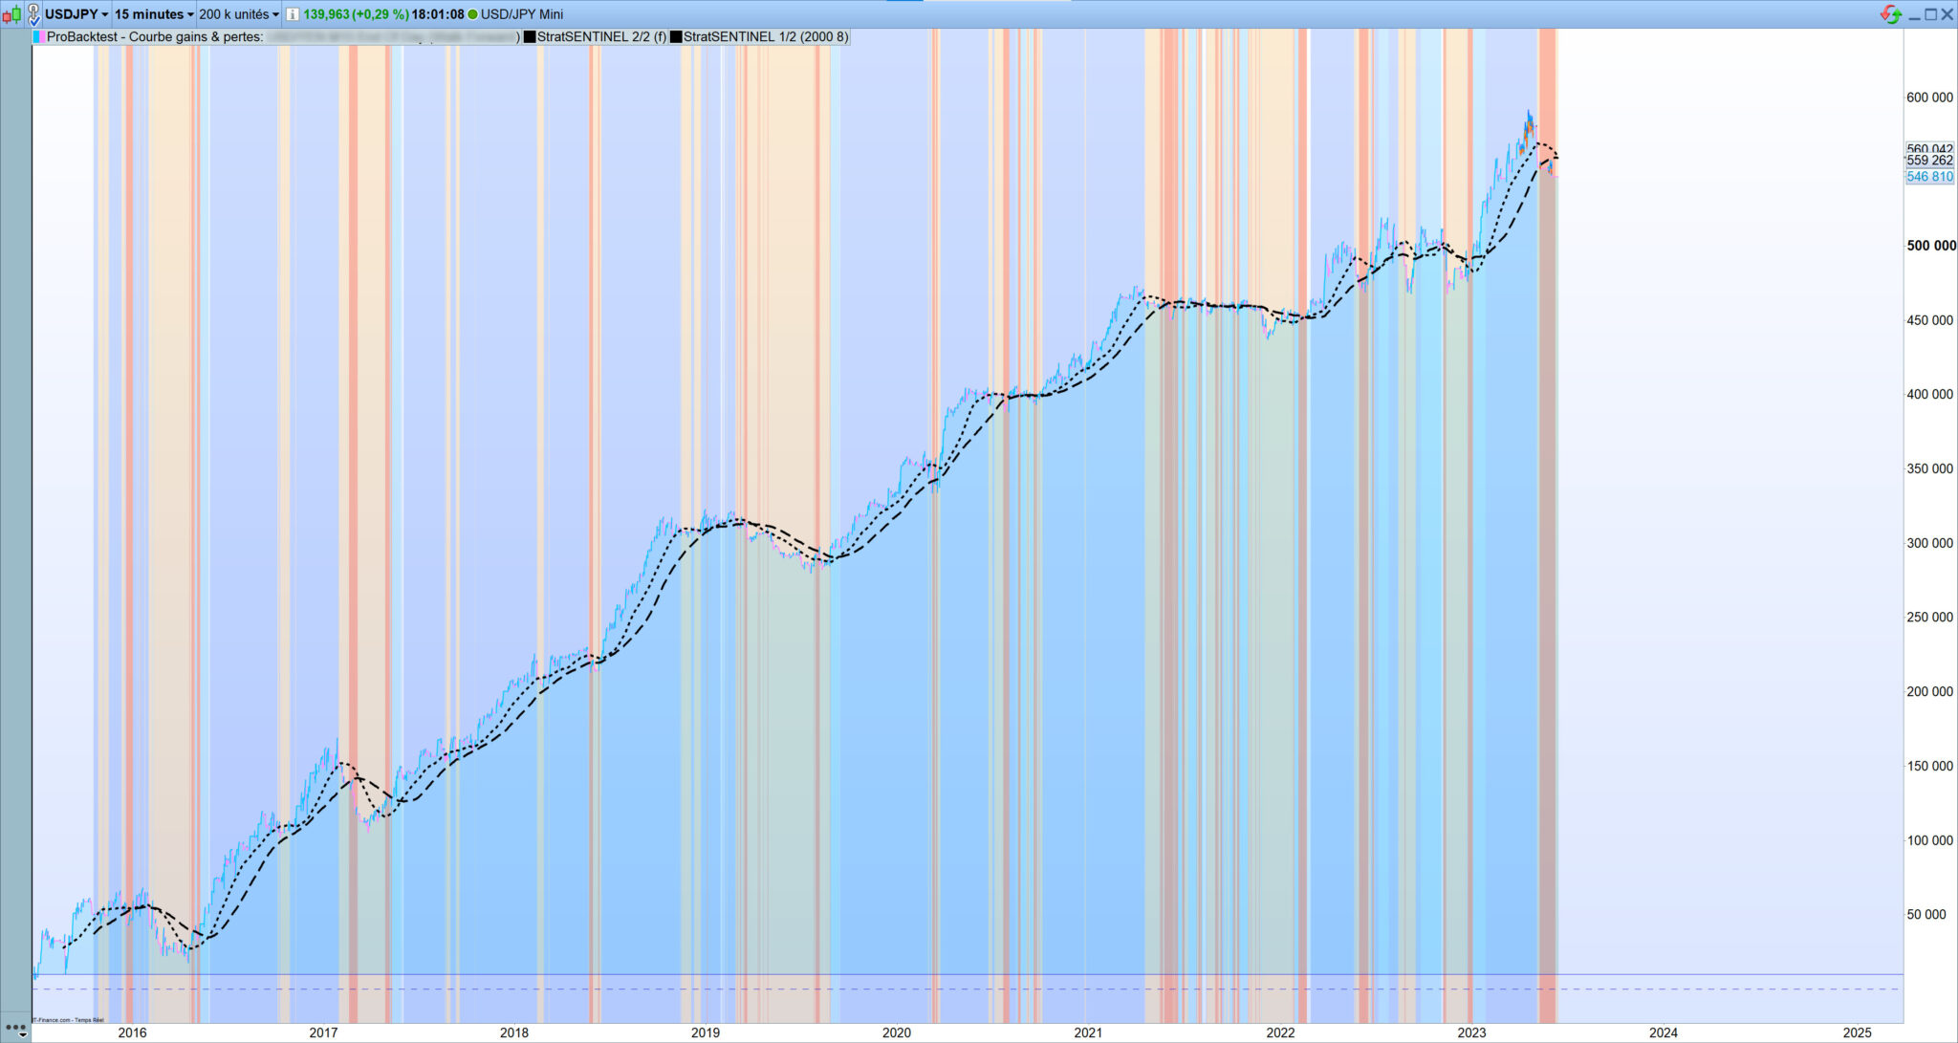Click the 500 000 level on price scale

[x=1930, y=246]
